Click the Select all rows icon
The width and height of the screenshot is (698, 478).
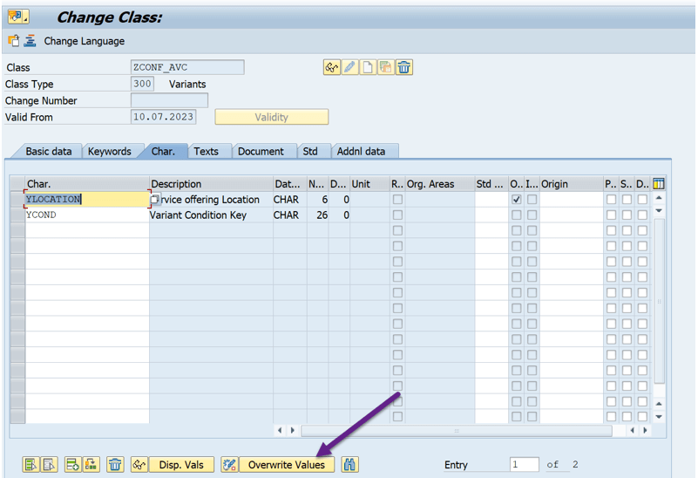[x=30, y=465]
